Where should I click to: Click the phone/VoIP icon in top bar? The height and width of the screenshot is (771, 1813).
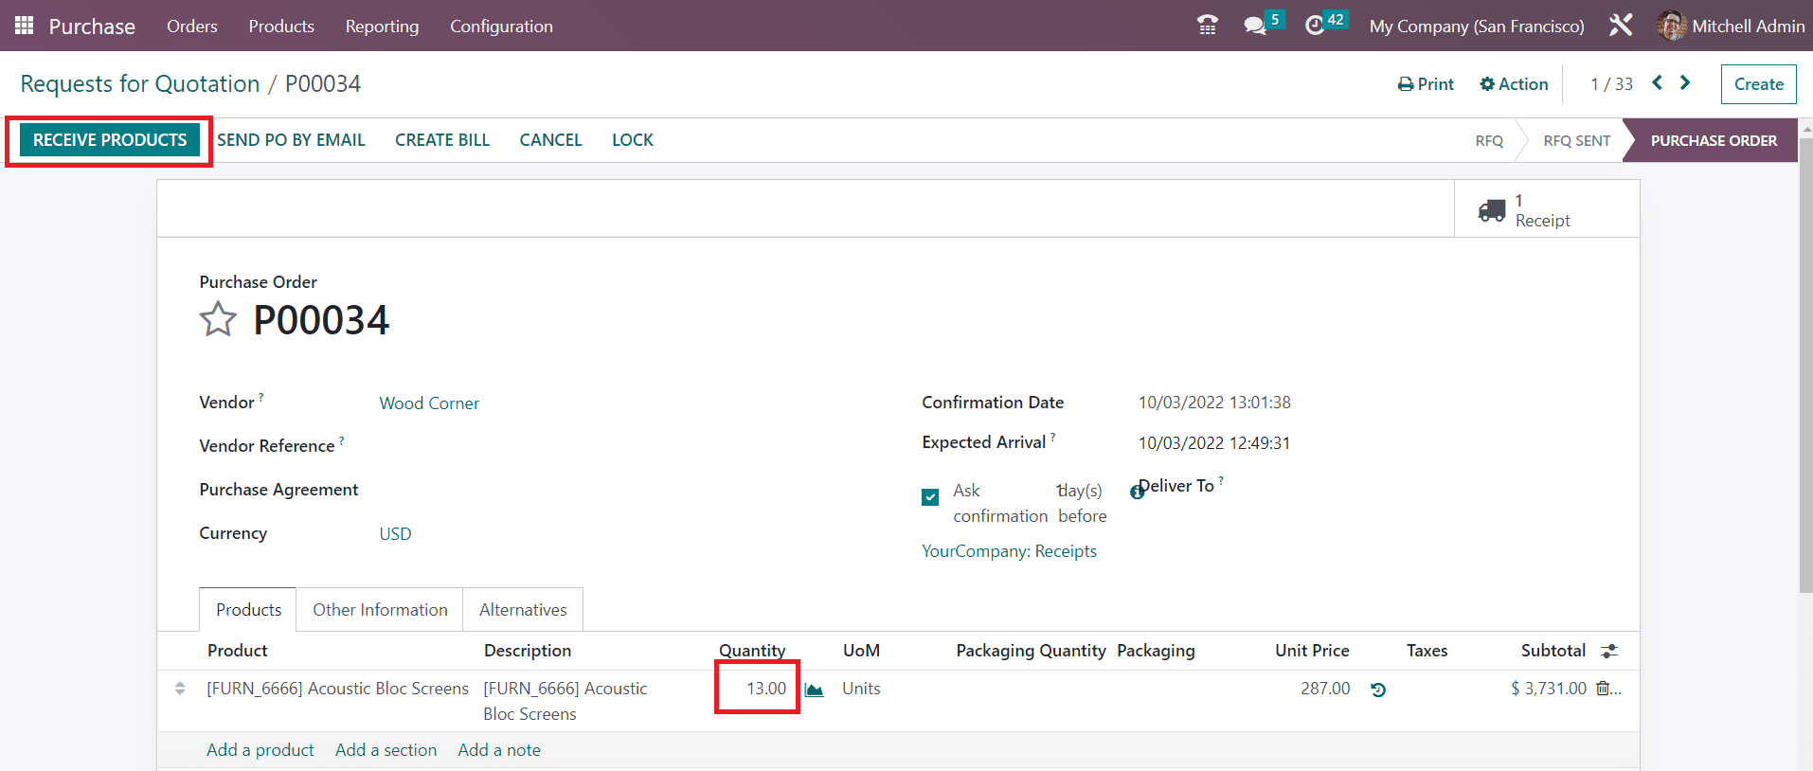[1207, 26]
